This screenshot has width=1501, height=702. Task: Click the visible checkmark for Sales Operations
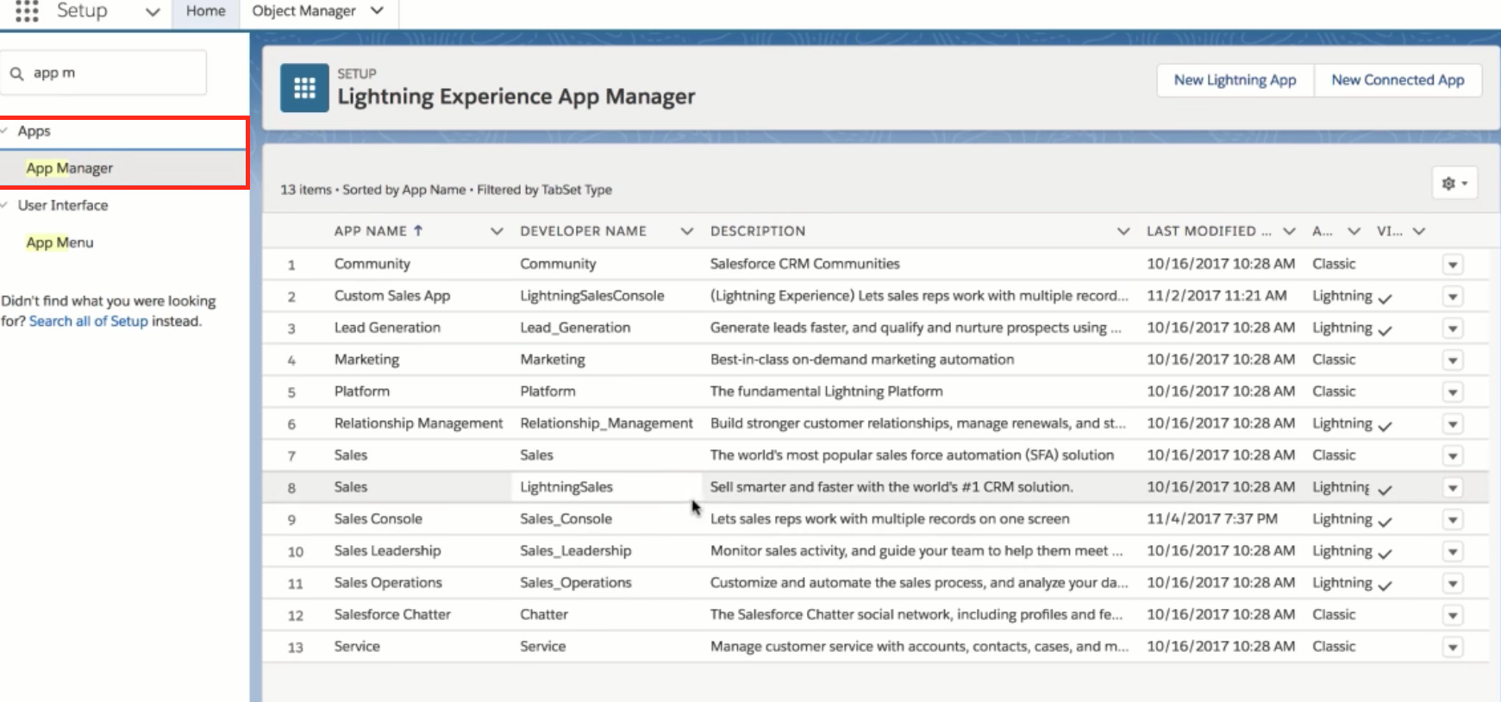click(1385, 586)
